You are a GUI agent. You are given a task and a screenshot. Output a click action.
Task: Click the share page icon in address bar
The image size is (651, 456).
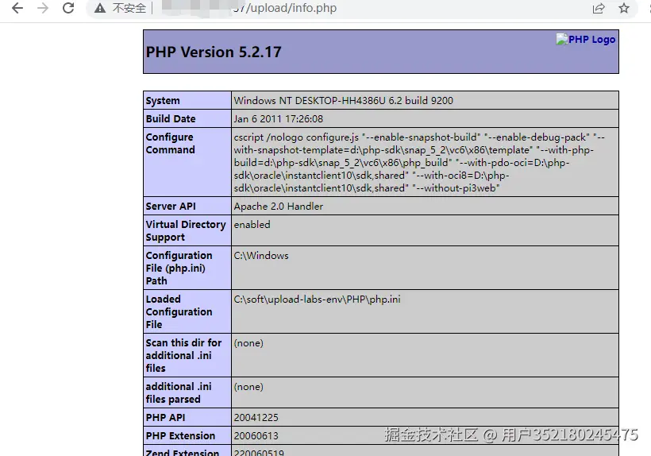599,8
